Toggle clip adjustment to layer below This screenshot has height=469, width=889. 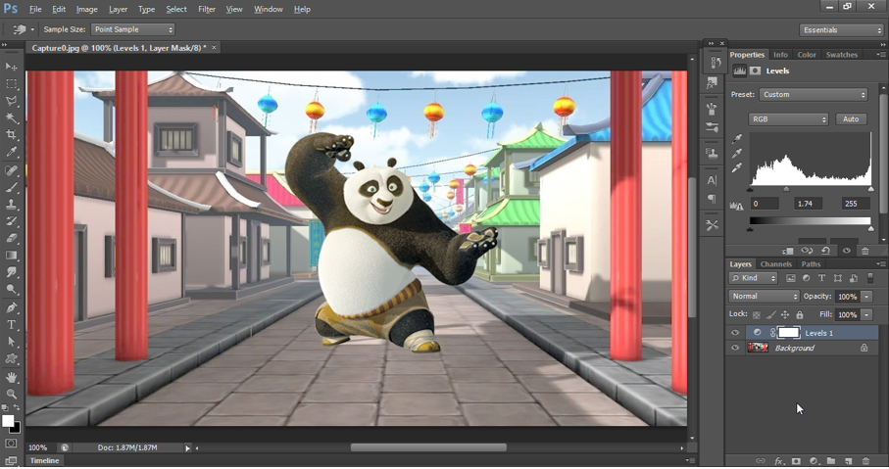pyautogui.click(x=787, y=251)
